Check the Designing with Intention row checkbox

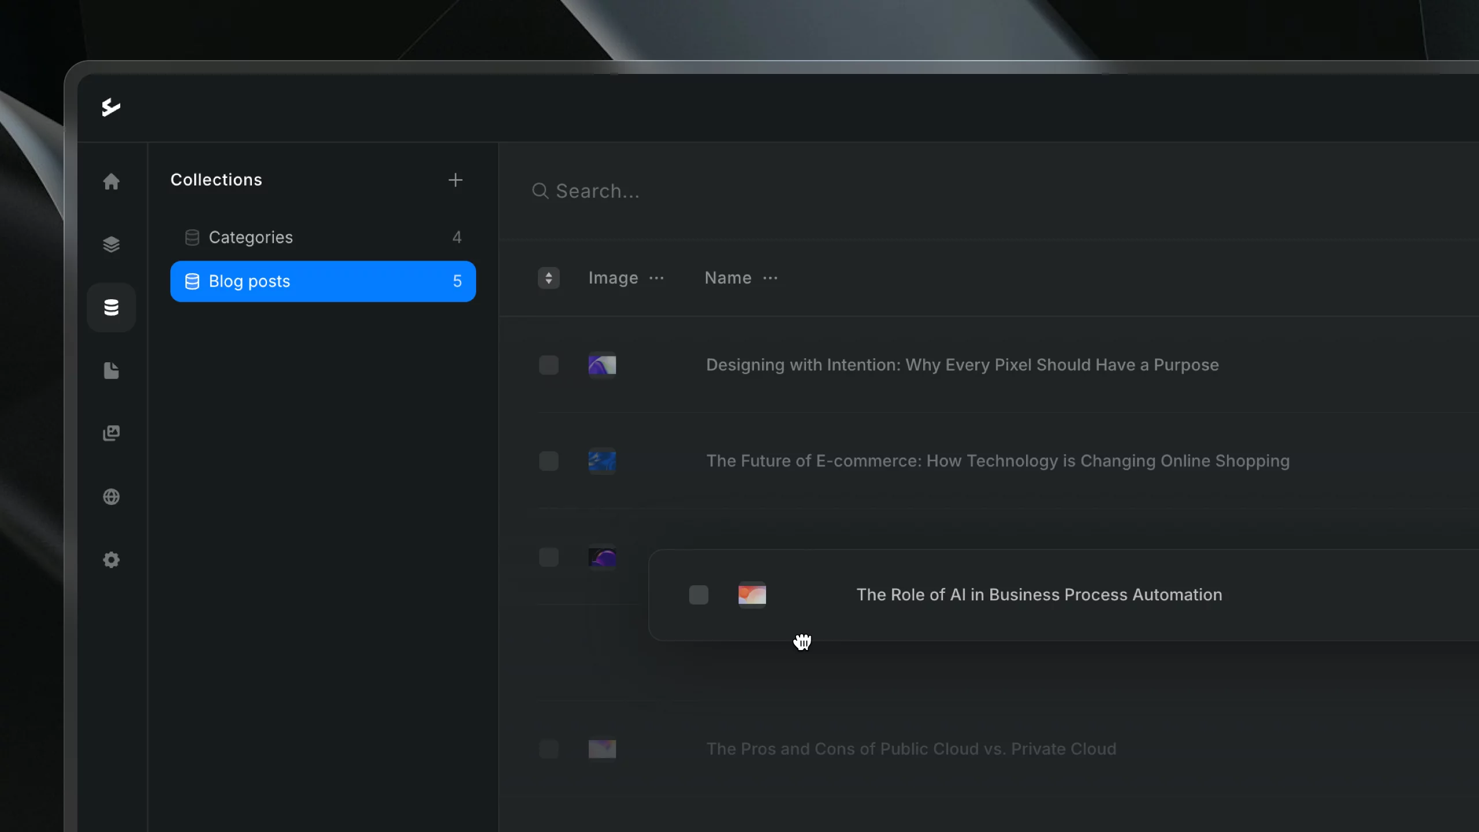click(x=548, y=365)
